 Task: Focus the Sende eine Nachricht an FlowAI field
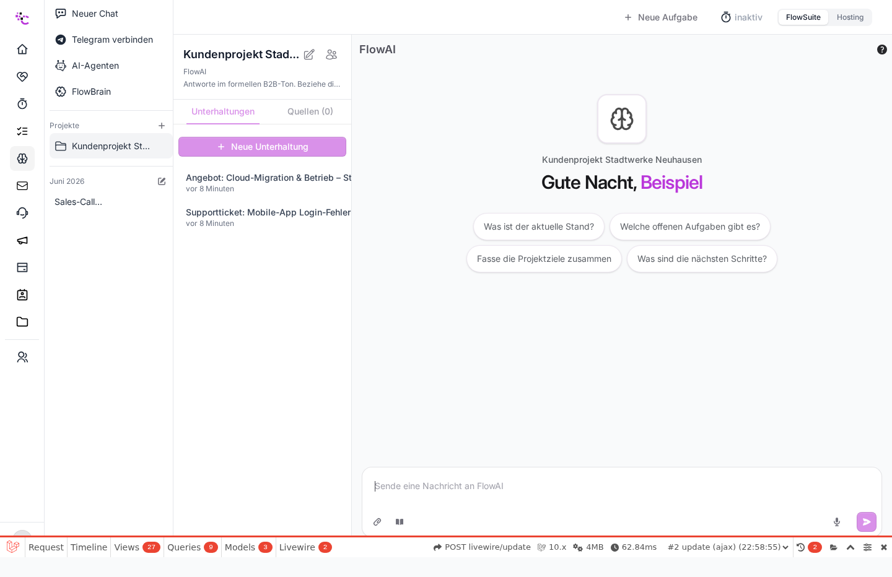(621, 487)
